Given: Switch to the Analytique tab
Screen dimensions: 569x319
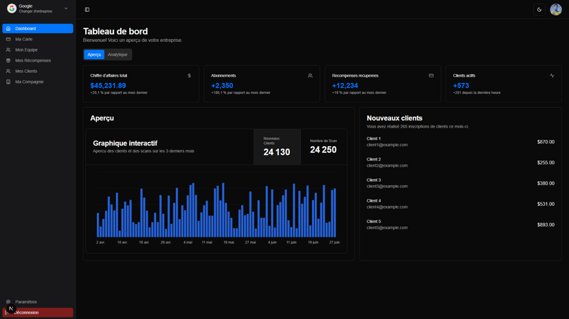Looking at the screenshot, I should point(118,55).
